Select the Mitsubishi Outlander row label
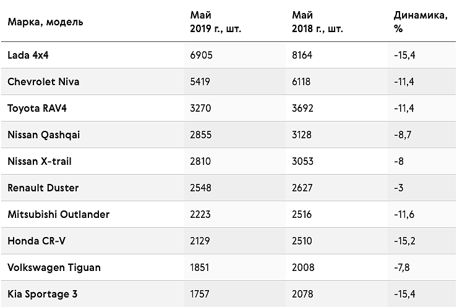 coord(59,214)
